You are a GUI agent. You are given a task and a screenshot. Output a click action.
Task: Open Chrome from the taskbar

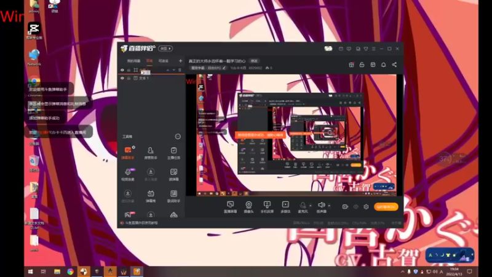click(x=70, y=271)
